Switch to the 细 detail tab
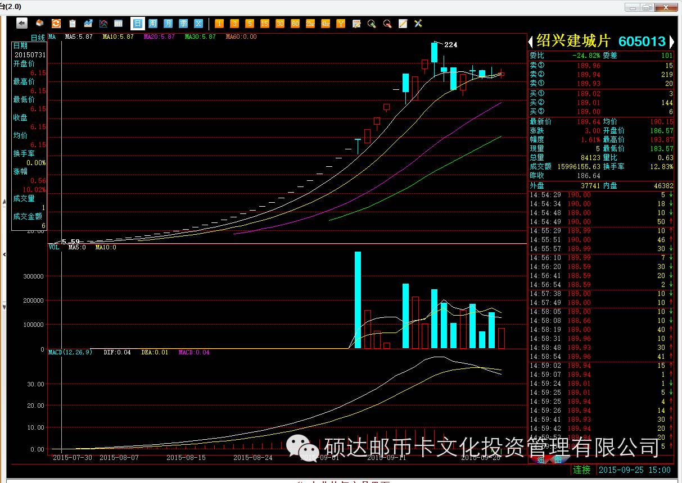This screenshot has height=483, width=682. tap(541, 459)
